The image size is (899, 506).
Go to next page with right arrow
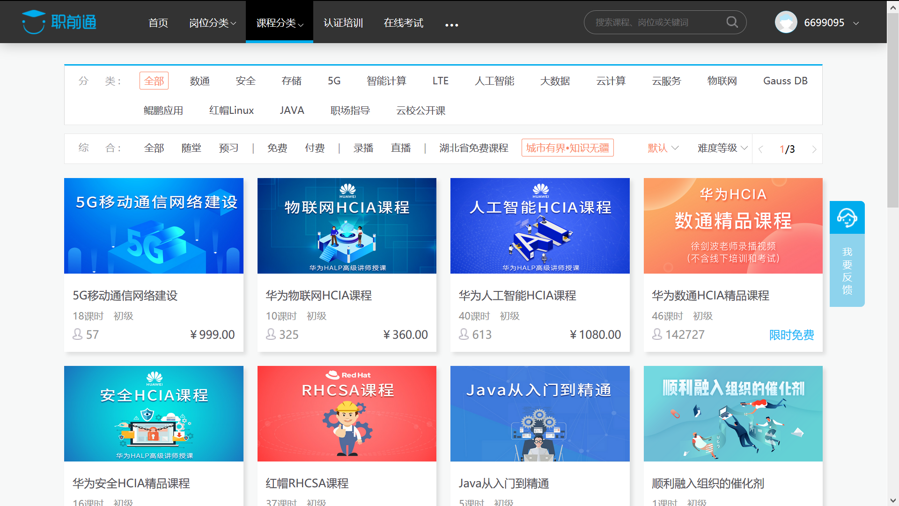point(814,149)
